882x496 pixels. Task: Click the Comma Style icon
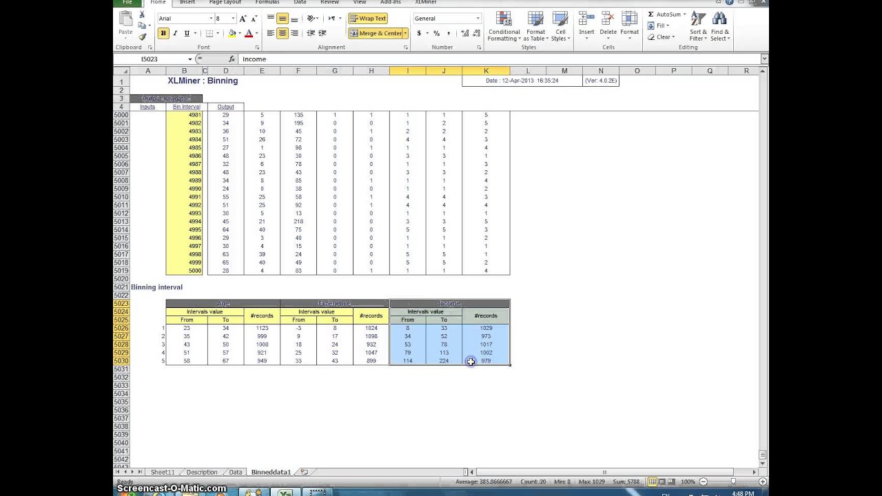pyautogui.click(x=448, y=33)
